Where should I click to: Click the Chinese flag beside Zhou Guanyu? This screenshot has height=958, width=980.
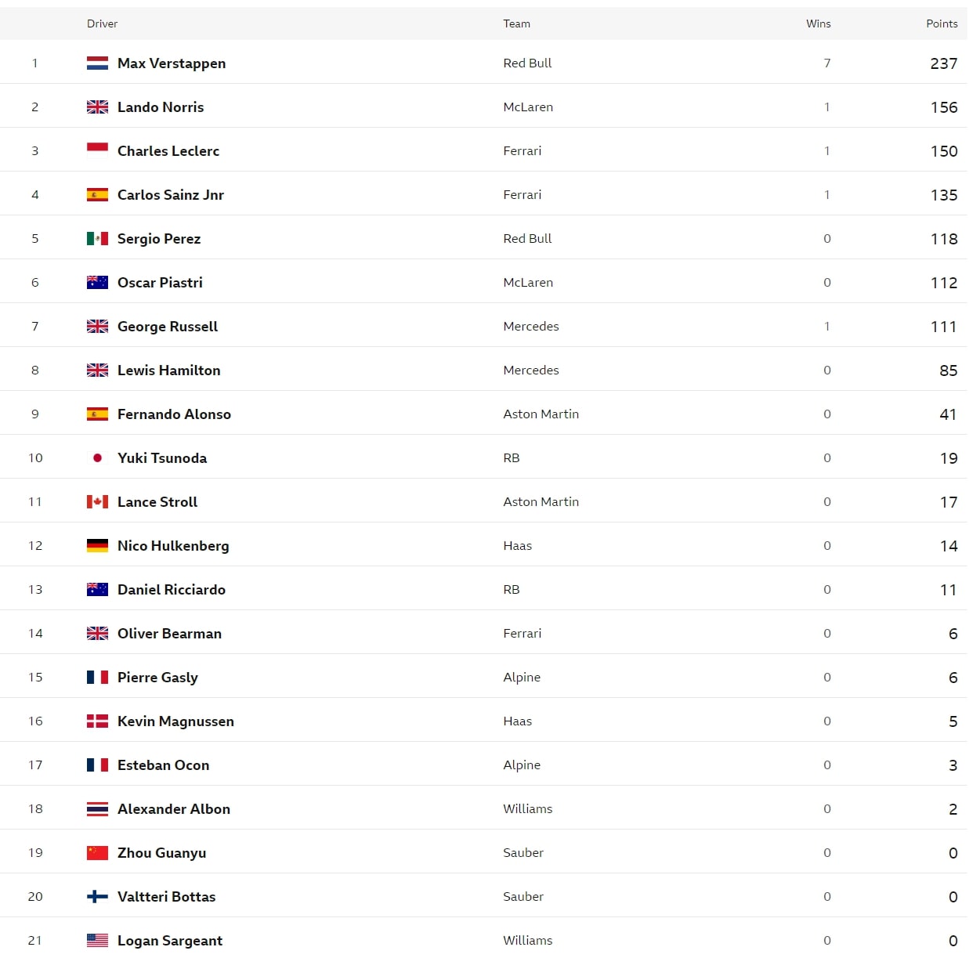[x=97, y=853]
